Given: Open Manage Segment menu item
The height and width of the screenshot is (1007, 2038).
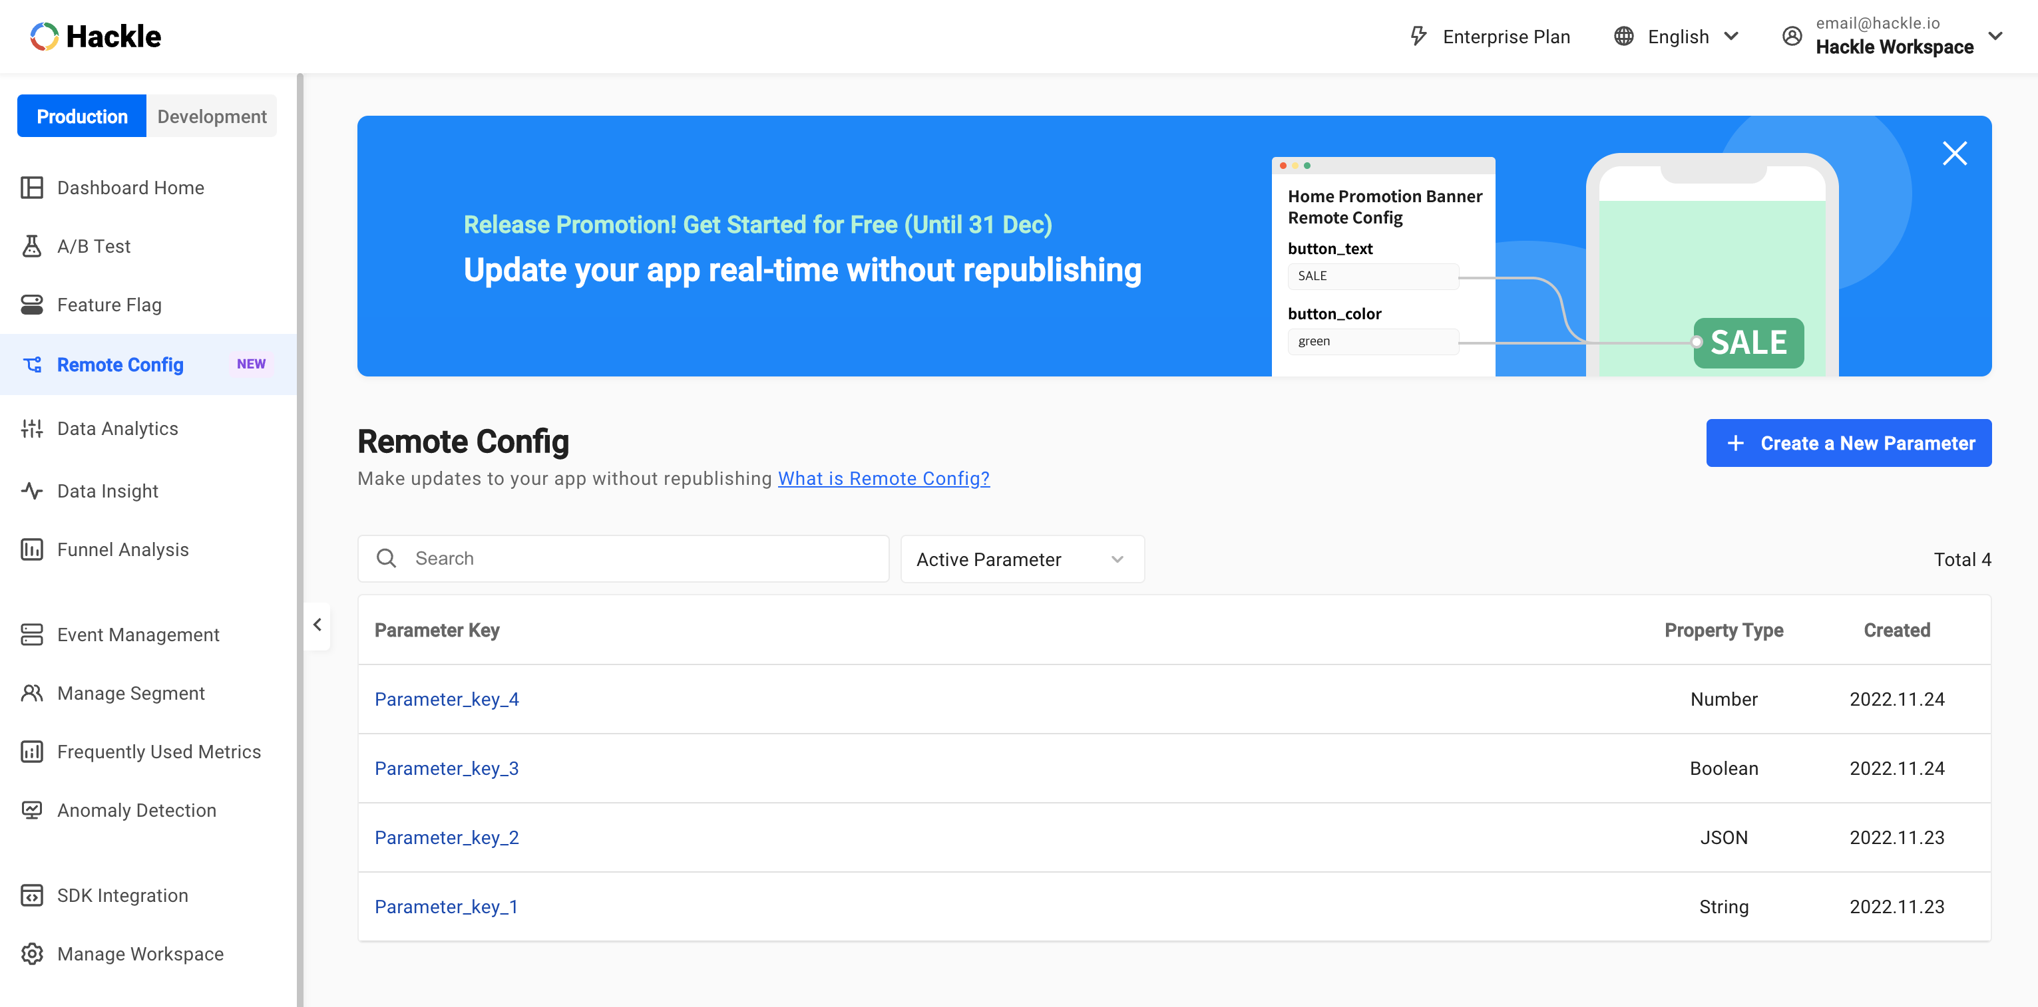Looking at the screenshot, I should [x=130, y=693].
